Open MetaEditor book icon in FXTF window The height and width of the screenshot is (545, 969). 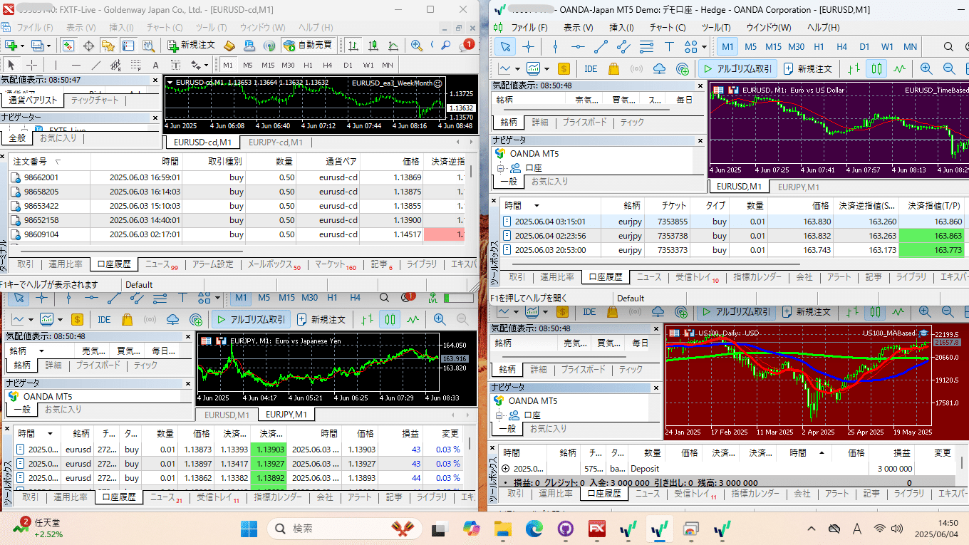[229, 45]
